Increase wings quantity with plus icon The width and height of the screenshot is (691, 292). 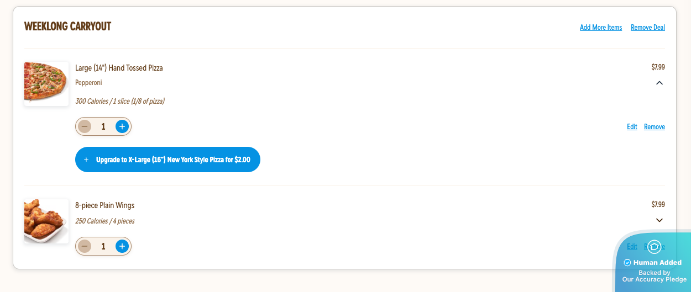[x=122, y=246]
